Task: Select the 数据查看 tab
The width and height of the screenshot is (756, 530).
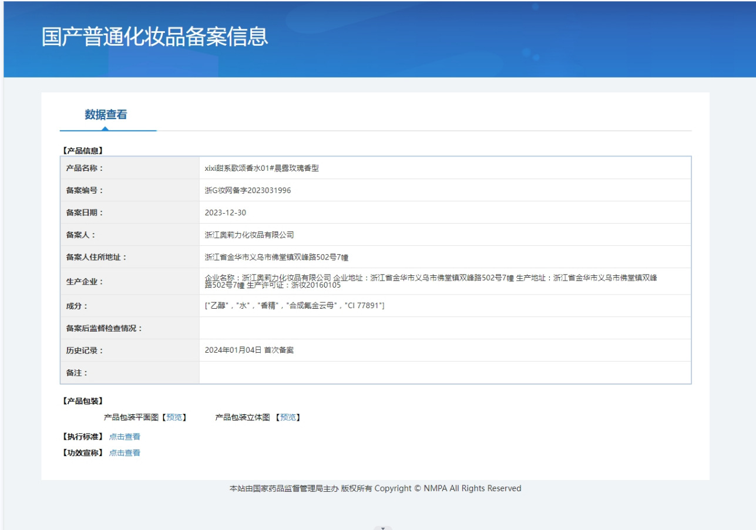Action: pos(106,114)
